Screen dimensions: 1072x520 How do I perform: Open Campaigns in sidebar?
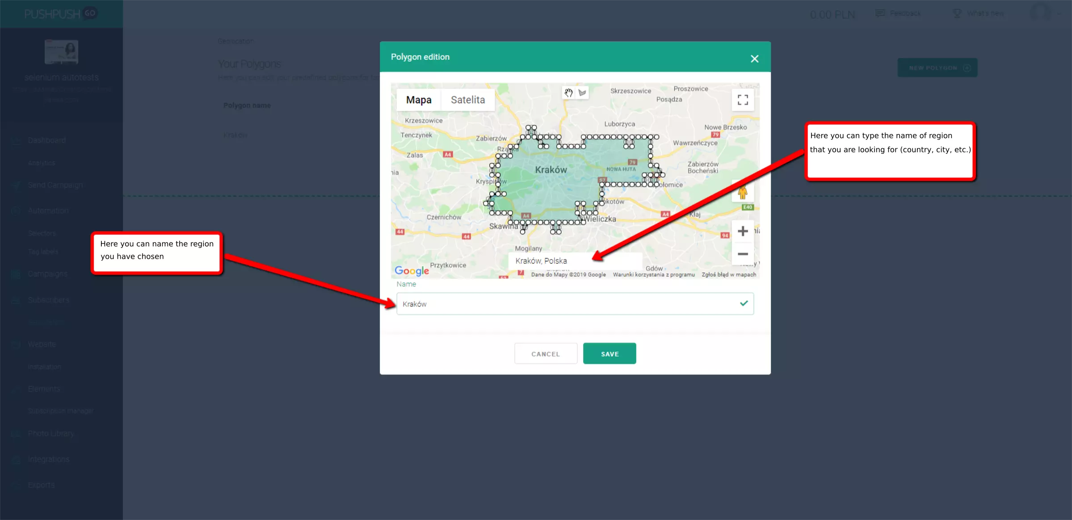(x=47, y=274)
